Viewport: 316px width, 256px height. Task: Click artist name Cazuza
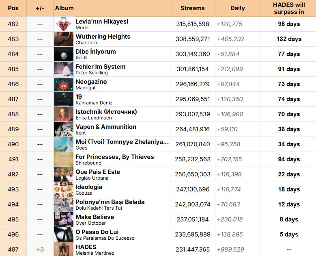tap(84, 193)
